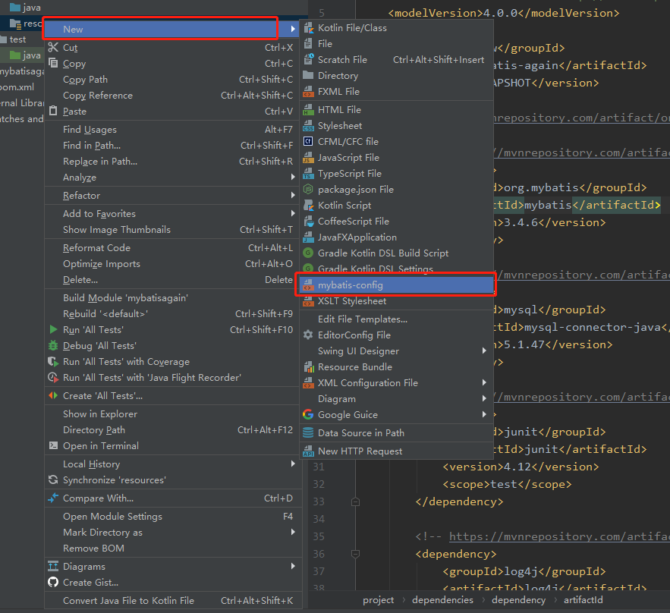The width and height of the screenshot is (670, 613).
Task: Click the 'dependencies' breadcrumb
Action: [x=442, y=600]
